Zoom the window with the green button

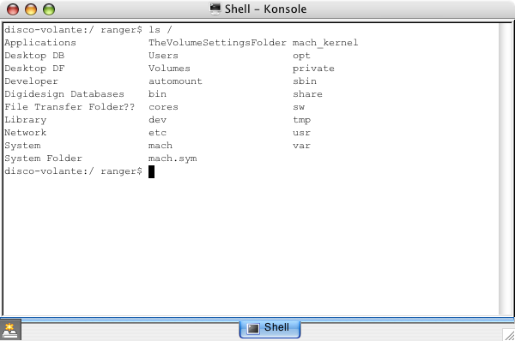tap(49, 9)
